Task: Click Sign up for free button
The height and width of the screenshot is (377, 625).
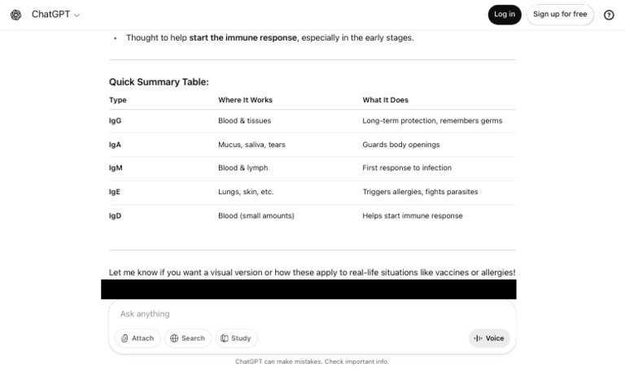Action: point(560,15)
